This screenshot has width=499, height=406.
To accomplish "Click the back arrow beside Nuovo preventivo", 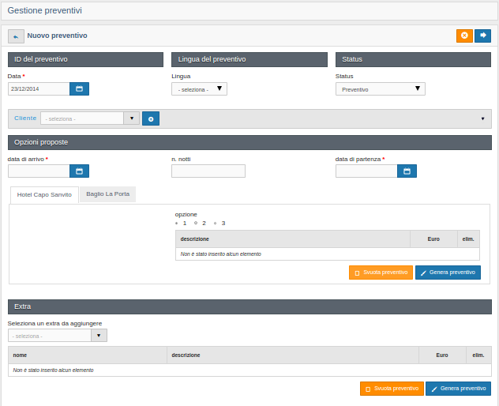I will click(x=16, y=36).
